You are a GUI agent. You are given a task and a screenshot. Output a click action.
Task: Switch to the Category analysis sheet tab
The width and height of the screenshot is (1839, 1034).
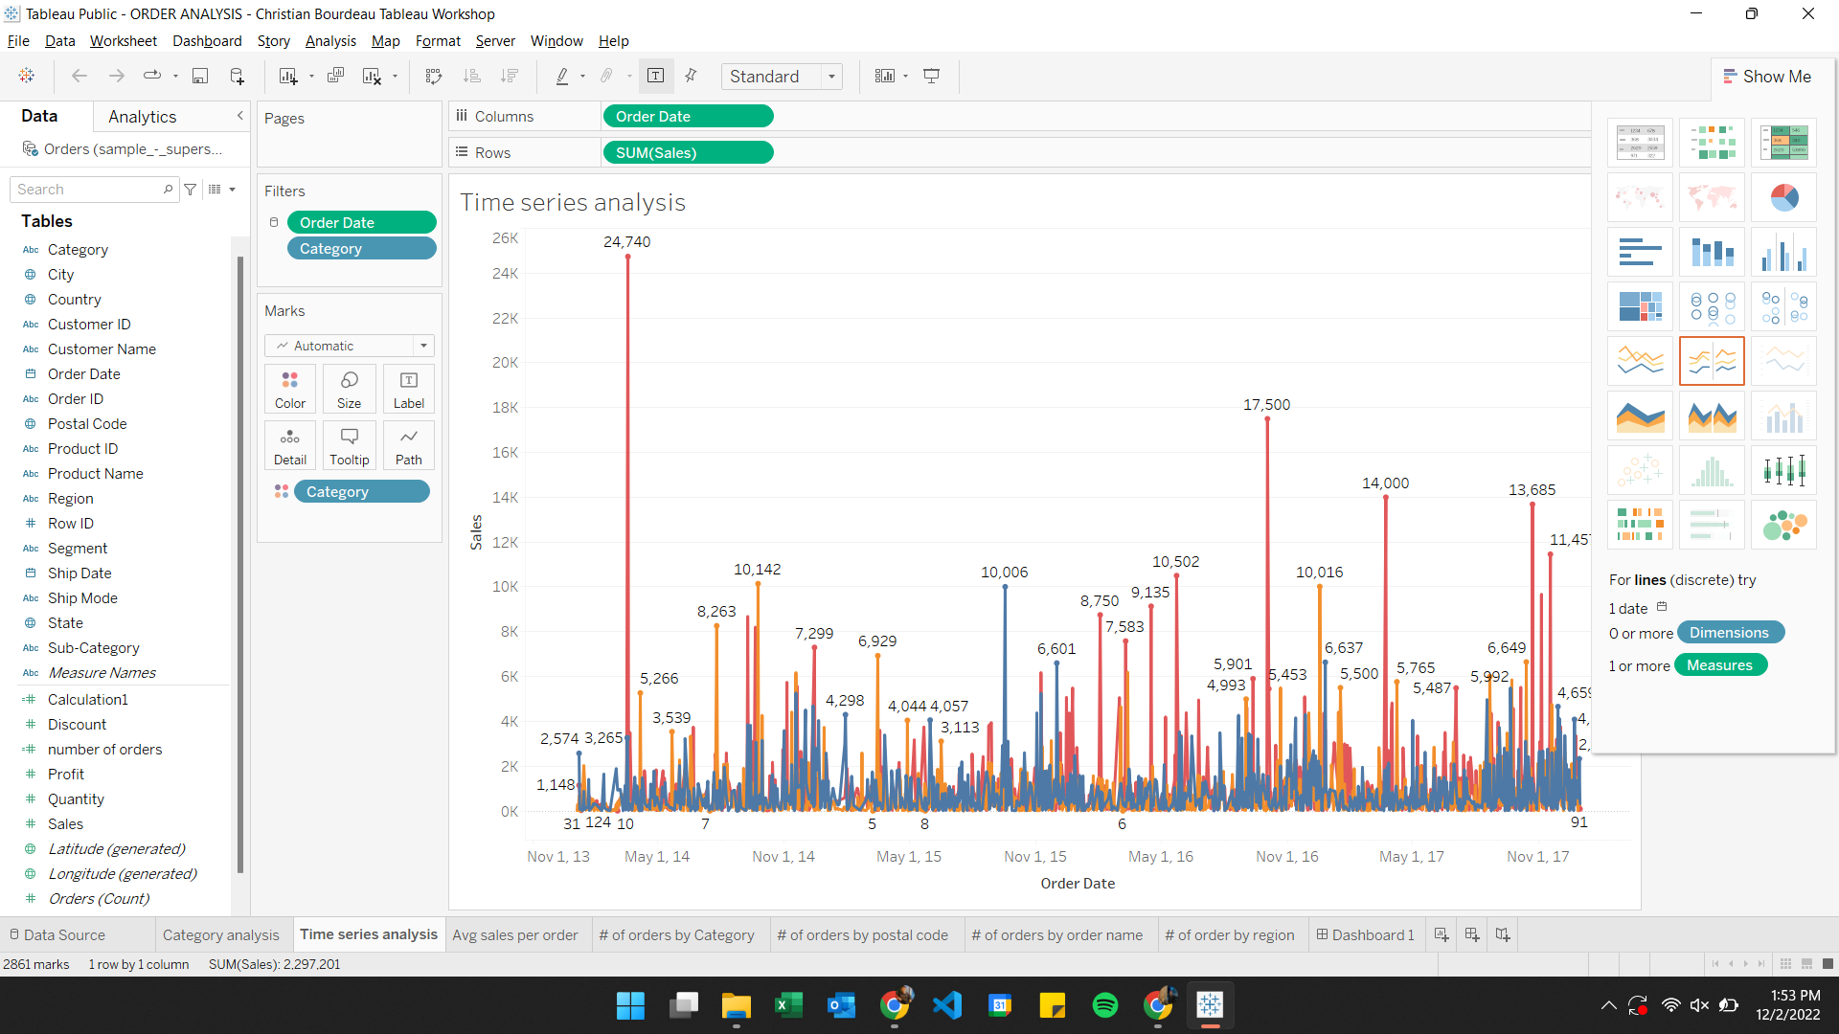[x=221, y=934]
